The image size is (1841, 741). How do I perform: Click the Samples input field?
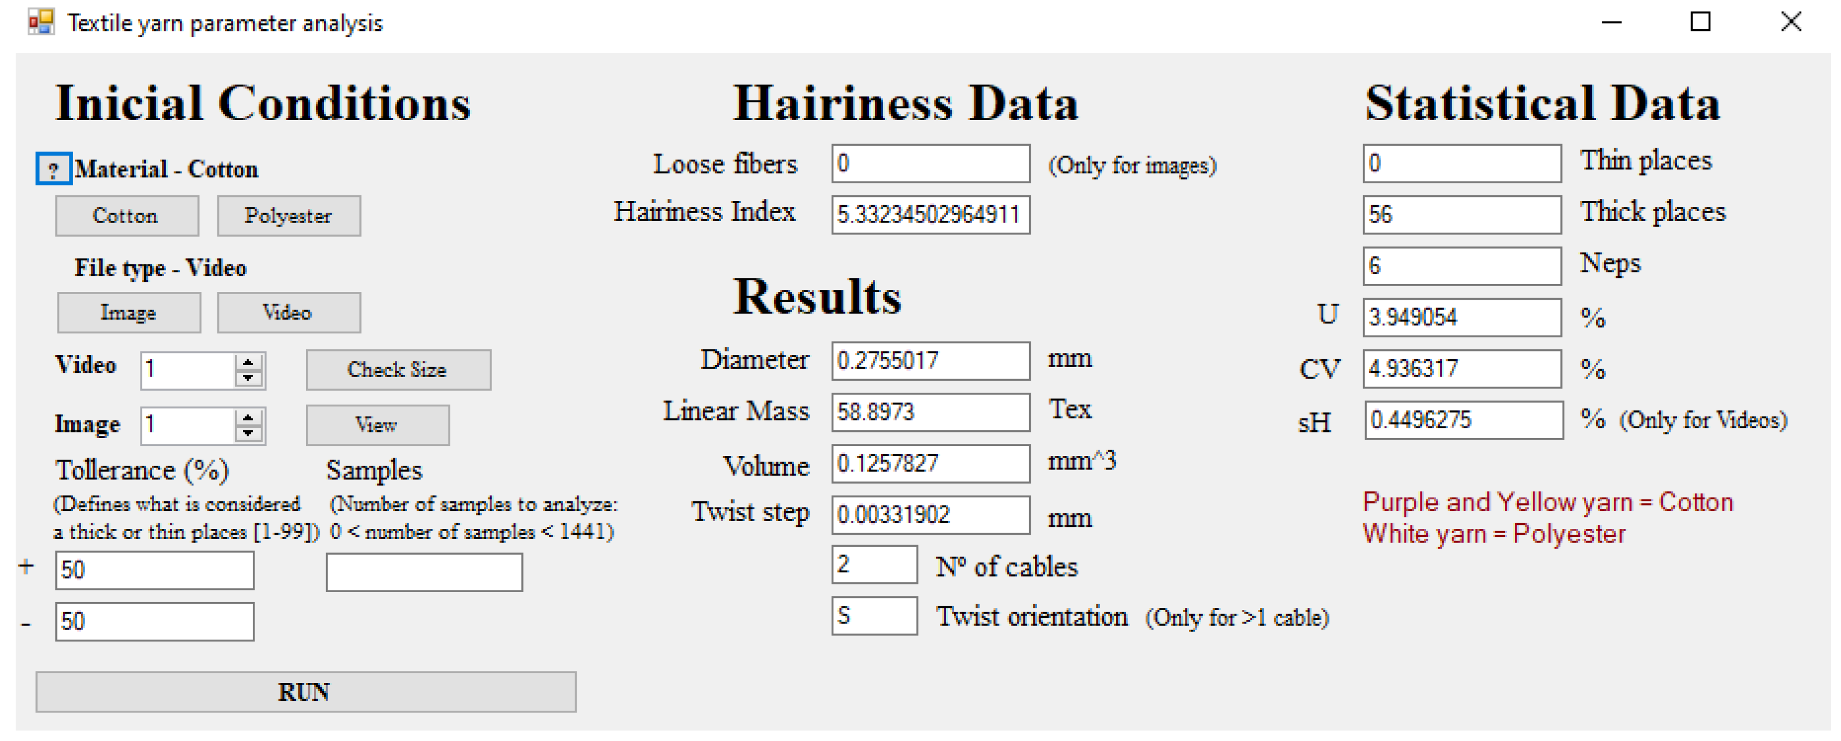tap(424, 573)
